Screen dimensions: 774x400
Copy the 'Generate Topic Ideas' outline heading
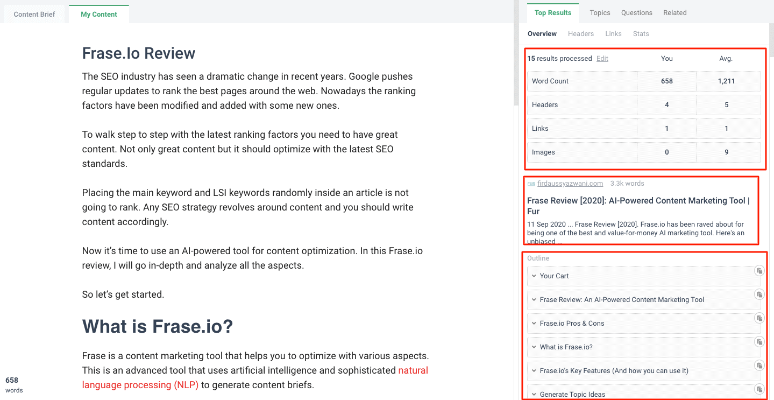pyautogui.click(x=759, y=389)
